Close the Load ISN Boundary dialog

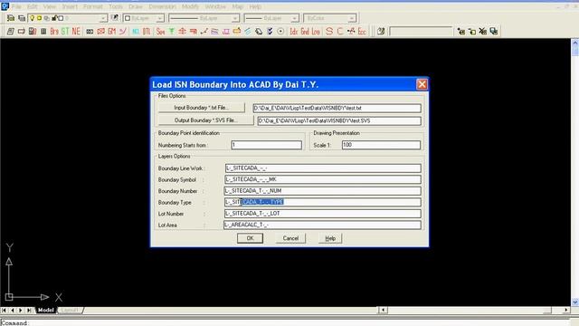tap(422, 84)
